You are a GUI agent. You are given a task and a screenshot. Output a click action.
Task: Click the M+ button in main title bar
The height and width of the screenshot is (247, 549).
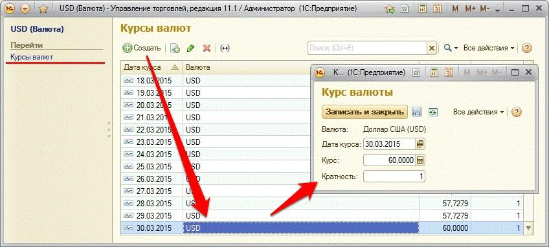(x=471, y=9)
